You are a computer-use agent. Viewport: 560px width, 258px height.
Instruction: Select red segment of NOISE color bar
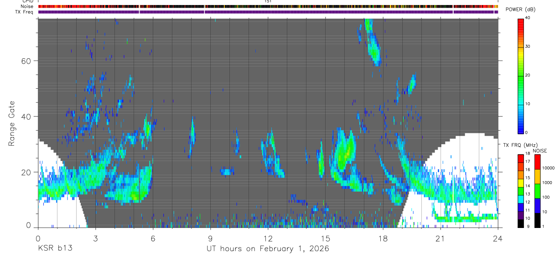click(x=537, y=162)
